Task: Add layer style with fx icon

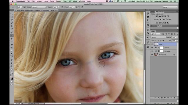Action: coord(159,98)
